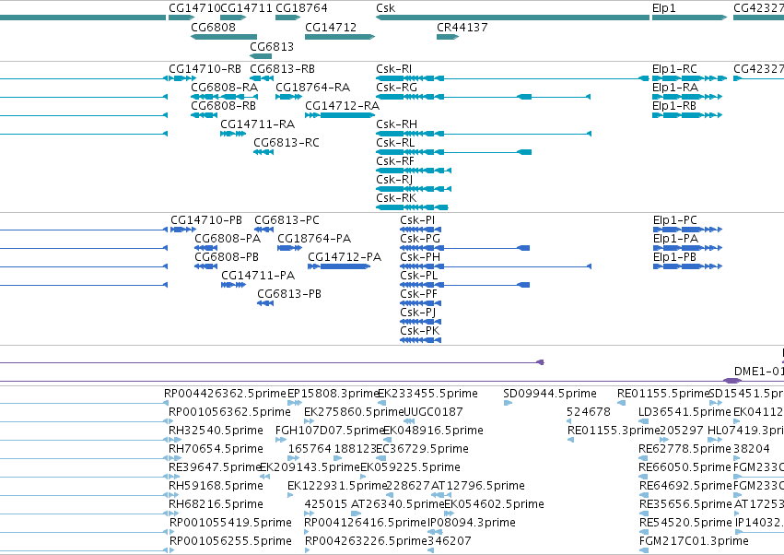Viewport: 784px width, 555px height.
Task: Click the Csk-RJ transcript
Action: tap(414, 189)
